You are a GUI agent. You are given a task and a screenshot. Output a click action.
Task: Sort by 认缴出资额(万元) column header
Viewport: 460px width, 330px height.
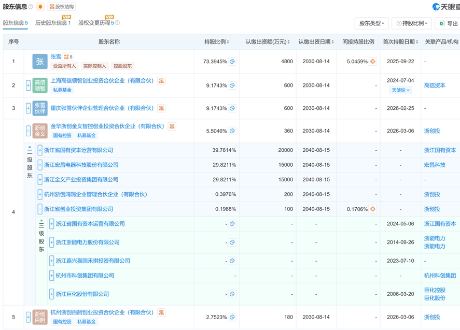[268, 41]
